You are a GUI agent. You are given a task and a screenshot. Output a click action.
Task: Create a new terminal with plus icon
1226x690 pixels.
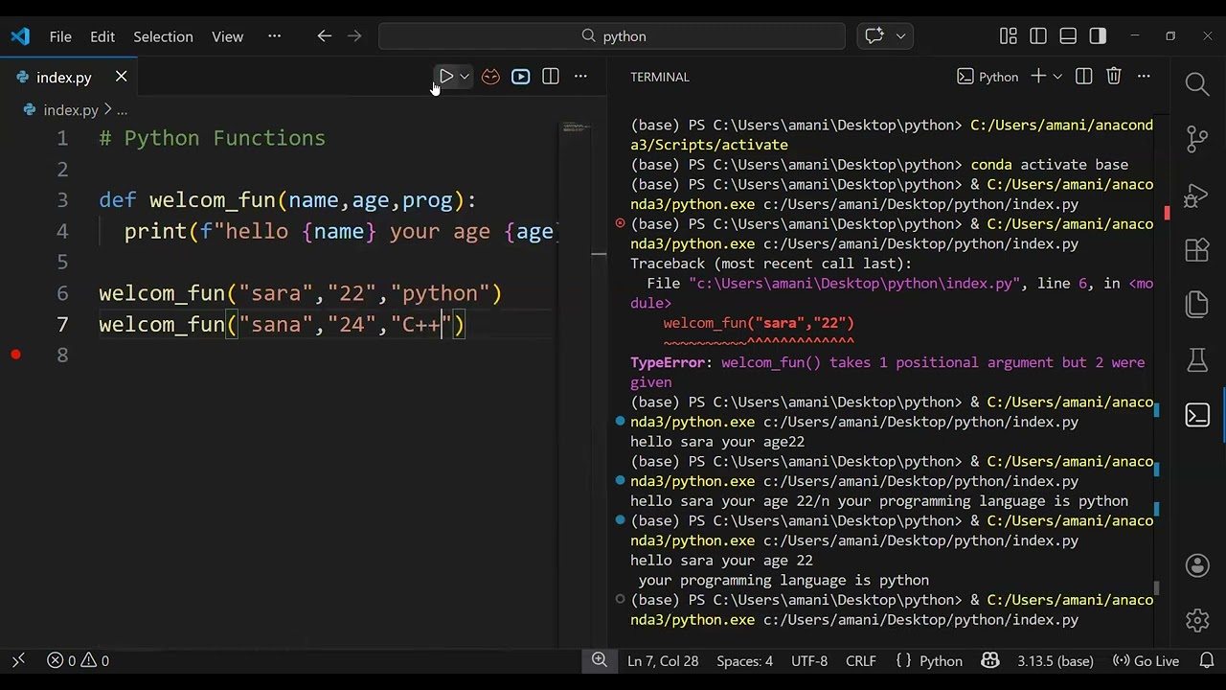click(1037, 77)
